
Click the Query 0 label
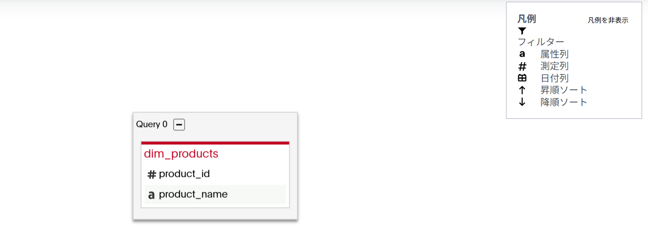pos(151,124)
